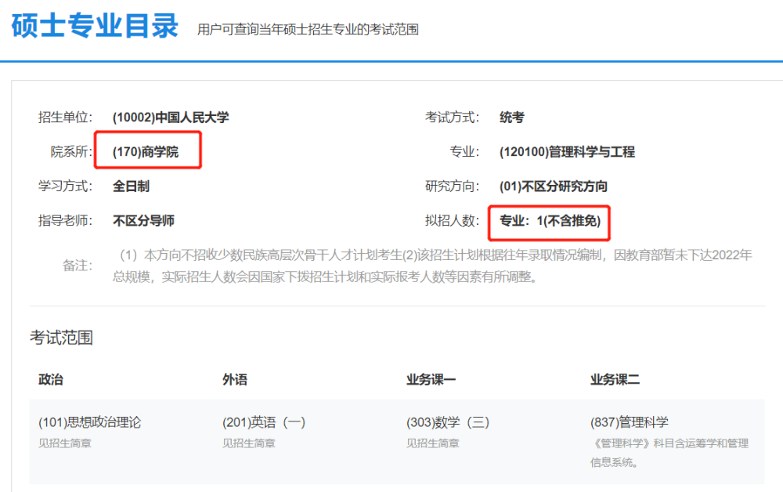Click the 招生单位 label
This screenshot has width=783, height=492.
[66, 118]
